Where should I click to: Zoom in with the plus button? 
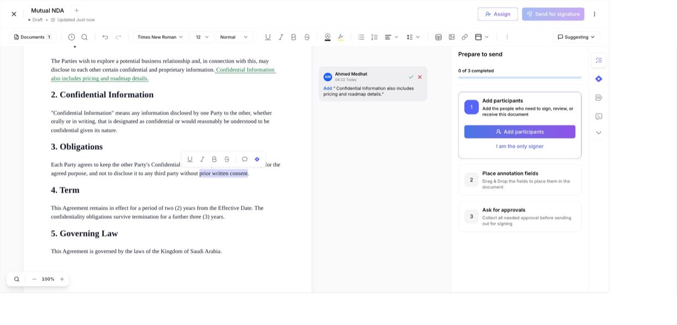(62, 279)
